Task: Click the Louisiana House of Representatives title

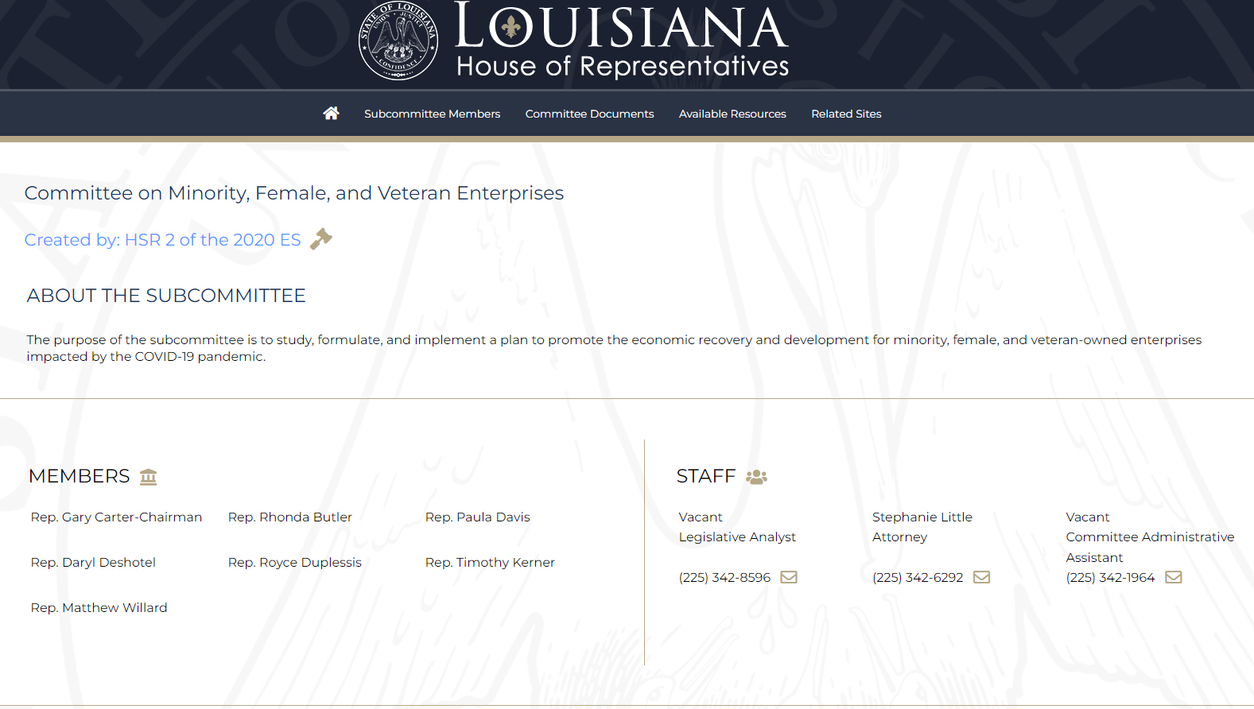Action: pos(622,40)
